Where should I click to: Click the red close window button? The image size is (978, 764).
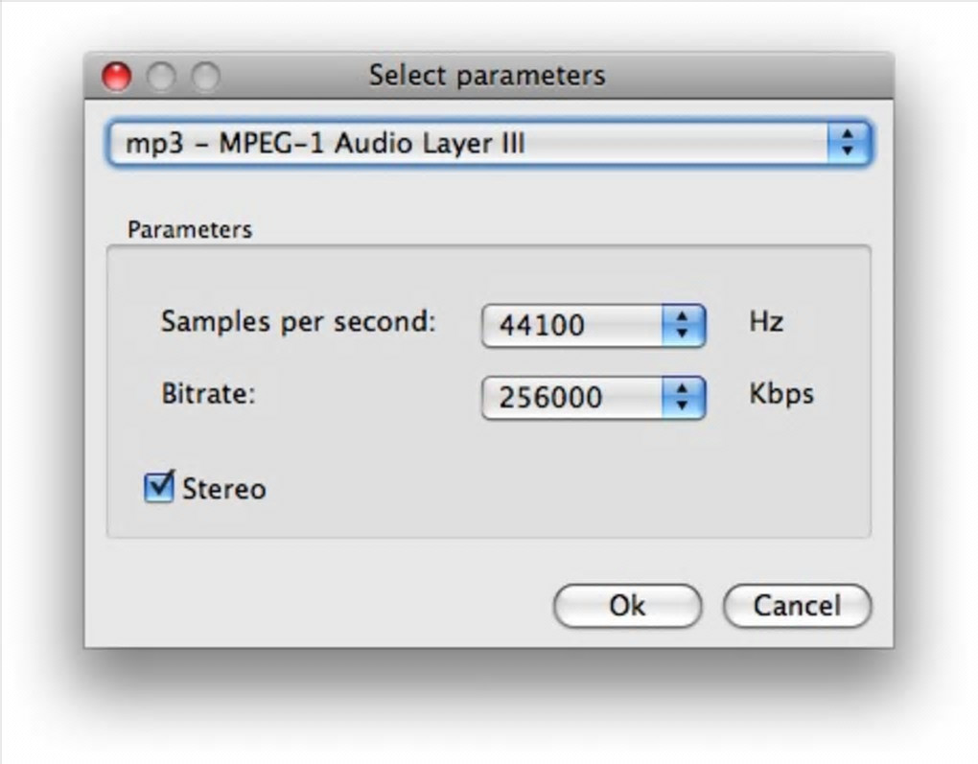pos(117,76)
